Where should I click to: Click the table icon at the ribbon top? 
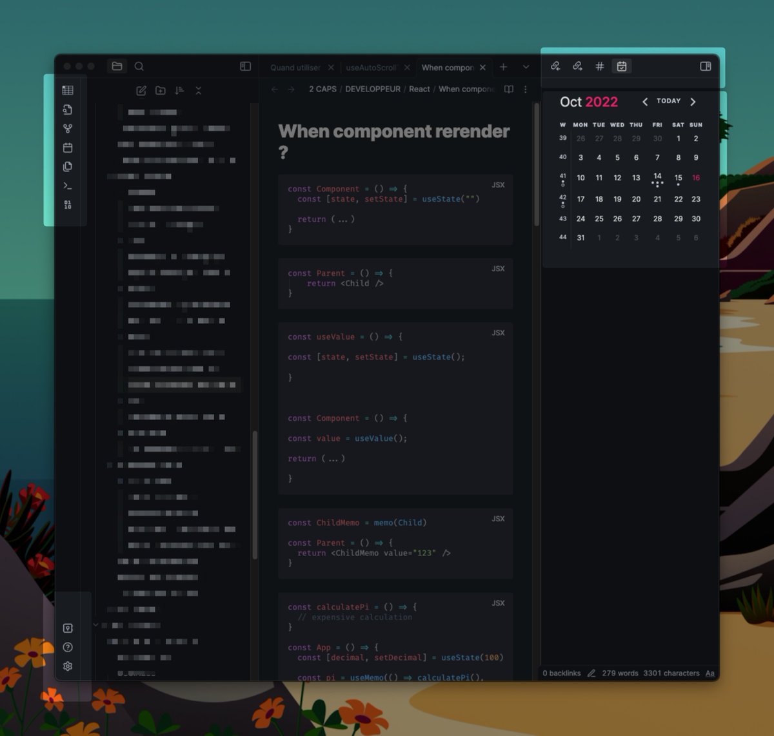point(68,90)
